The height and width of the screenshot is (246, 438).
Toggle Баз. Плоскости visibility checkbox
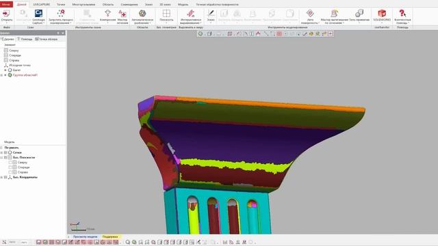pos(5,158)
